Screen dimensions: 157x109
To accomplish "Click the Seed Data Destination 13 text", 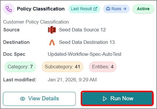I will [x=87, y=42].
